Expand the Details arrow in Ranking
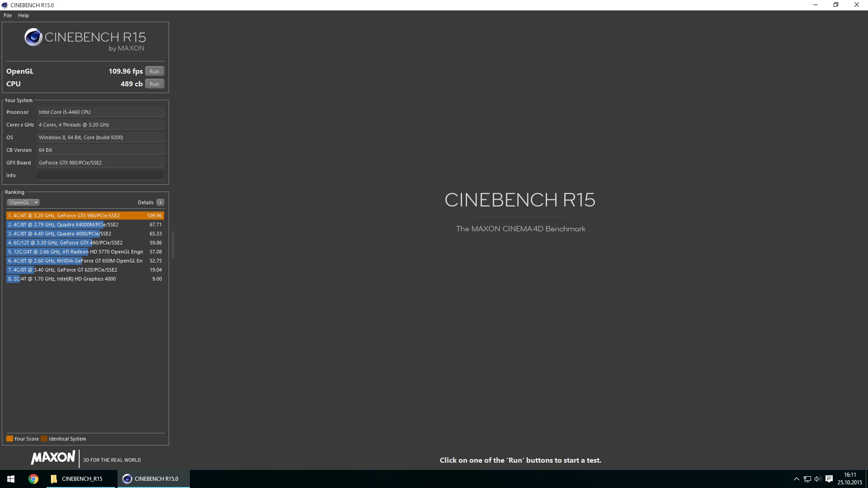 160,202
